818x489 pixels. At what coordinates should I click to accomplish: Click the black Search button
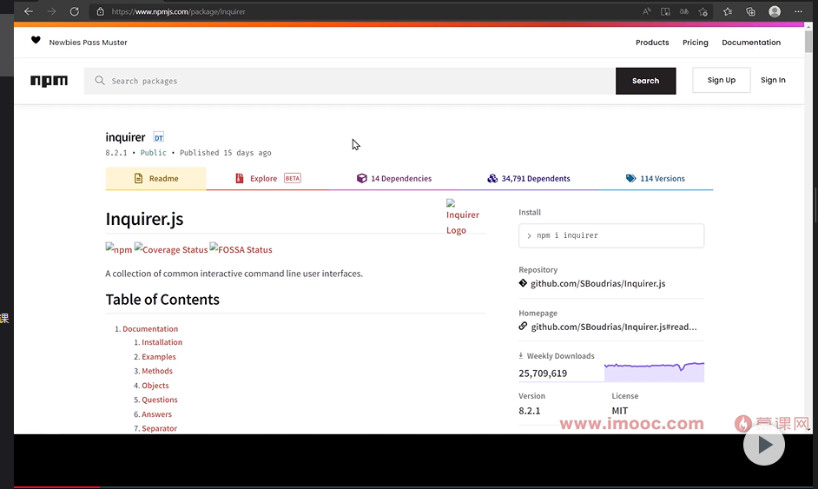pyautogui.click(x=646, y=81)
